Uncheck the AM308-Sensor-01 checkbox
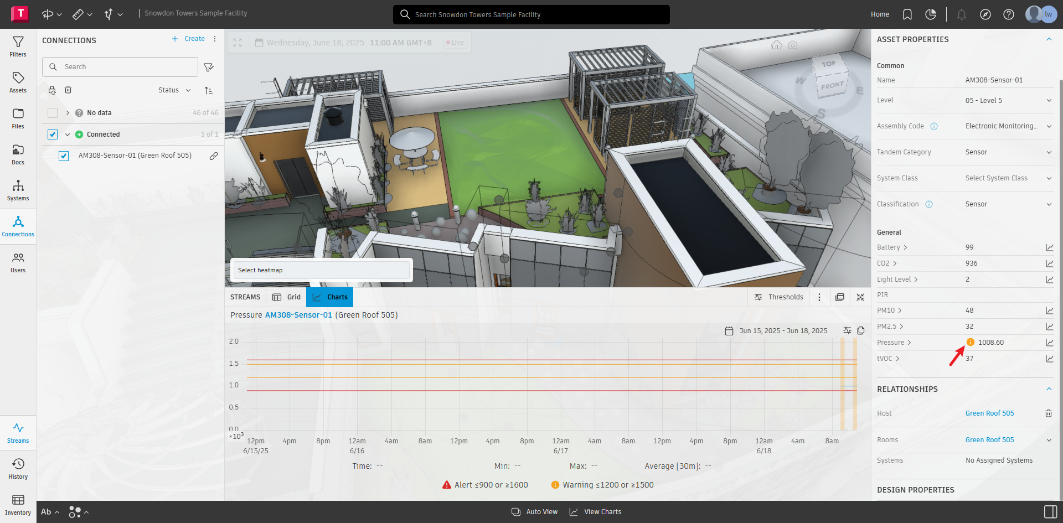The height and width of the screenshot is (523, 1063). point(64,156)
